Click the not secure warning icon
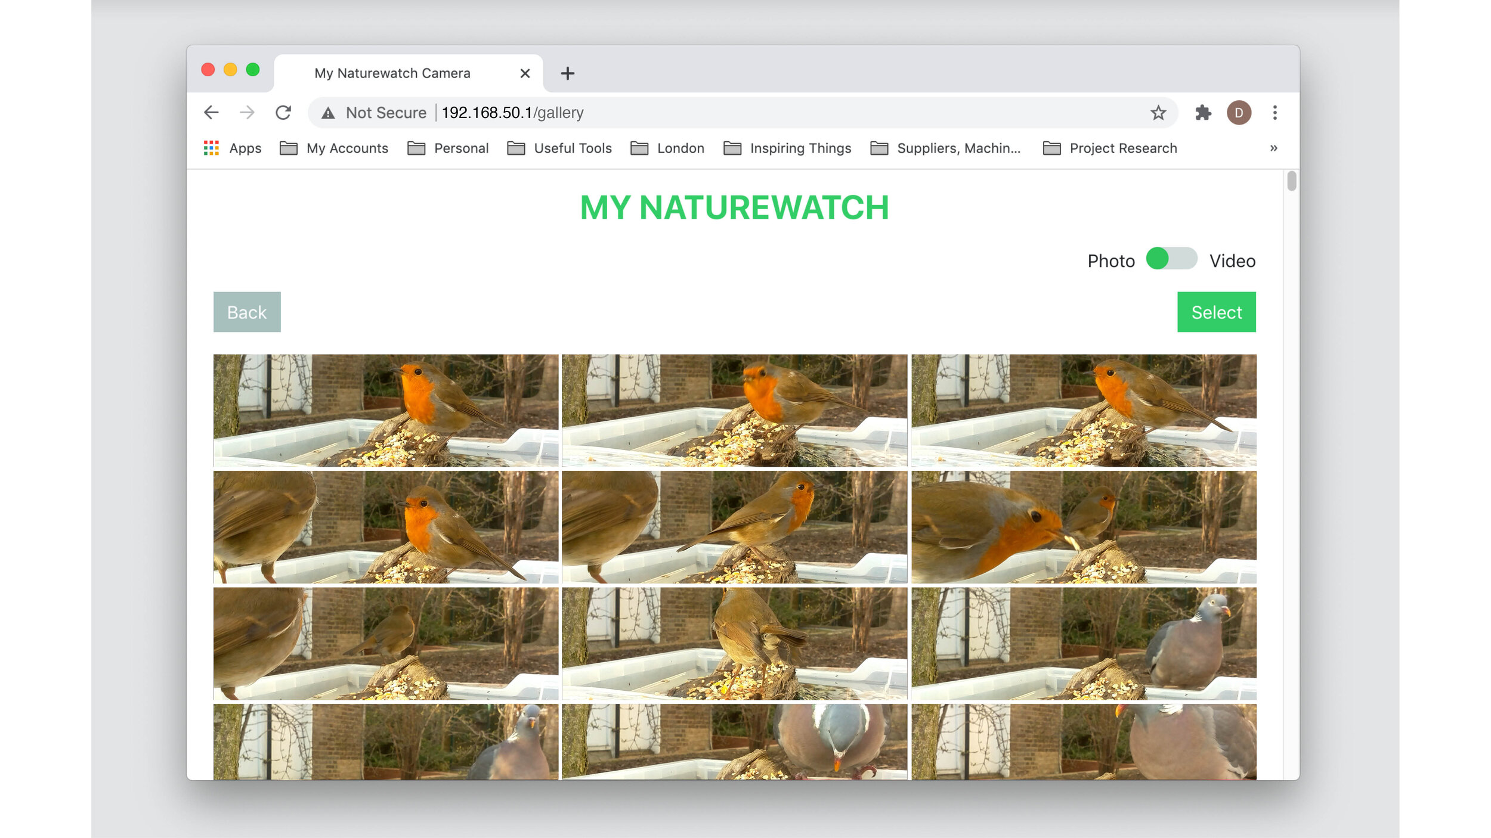Viewport: 1491px width, 838px height. pos(329,113)
